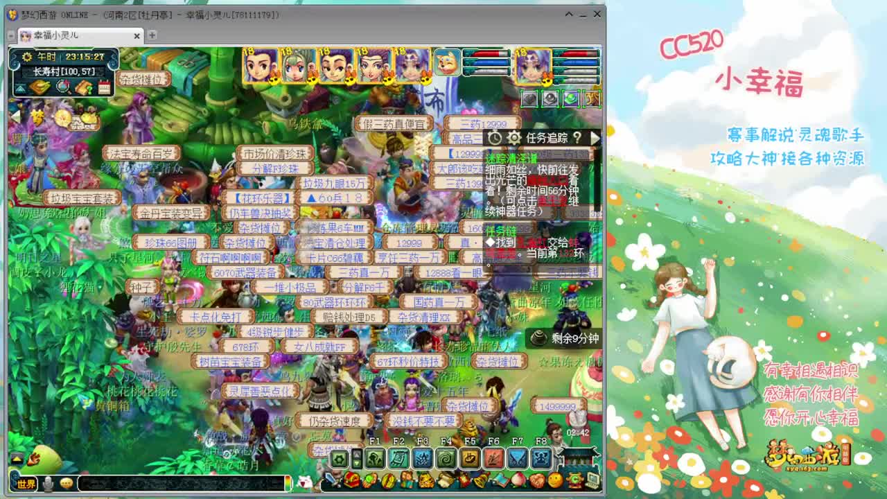Add a new tab with plus button
The image size is (887, 499).
[x=152, y=35]
